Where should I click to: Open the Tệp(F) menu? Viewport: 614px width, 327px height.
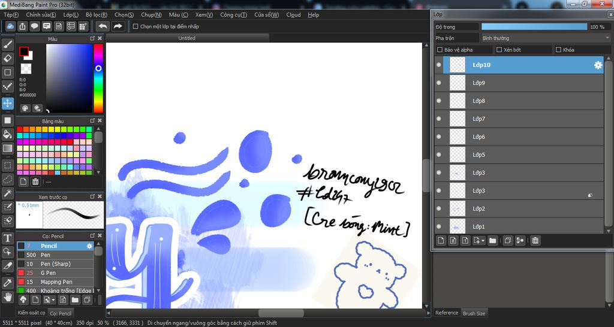11,15
